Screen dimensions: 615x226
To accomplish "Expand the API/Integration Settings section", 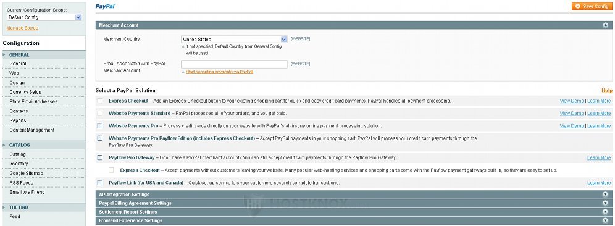I will click(x=354, y=195).
